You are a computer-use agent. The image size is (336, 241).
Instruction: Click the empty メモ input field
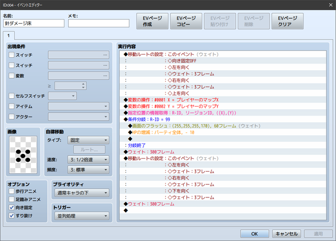coord(99,23)
